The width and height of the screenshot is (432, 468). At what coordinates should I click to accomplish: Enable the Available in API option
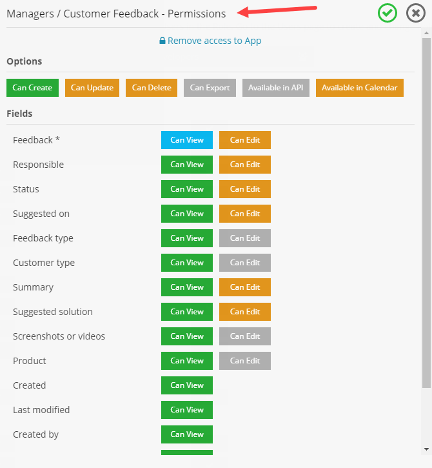coord(275,88)
